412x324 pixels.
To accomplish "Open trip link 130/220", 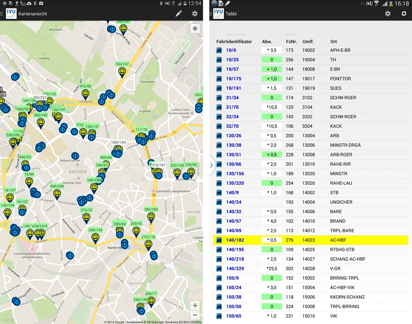I will pos(235,183).
